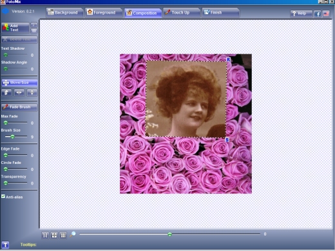
Task: Click the zoom slider handle
Action: click(169, 234)
